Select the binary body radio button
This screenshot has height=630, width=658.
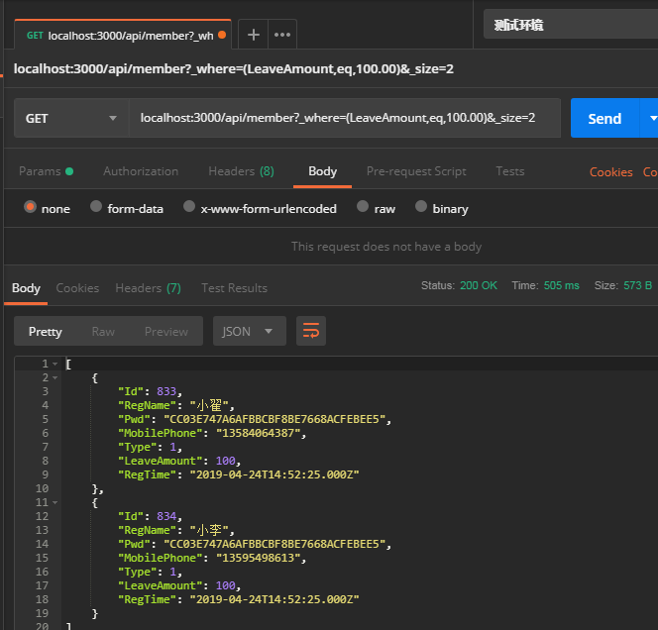pyautogui.click(x=422, y=208)
